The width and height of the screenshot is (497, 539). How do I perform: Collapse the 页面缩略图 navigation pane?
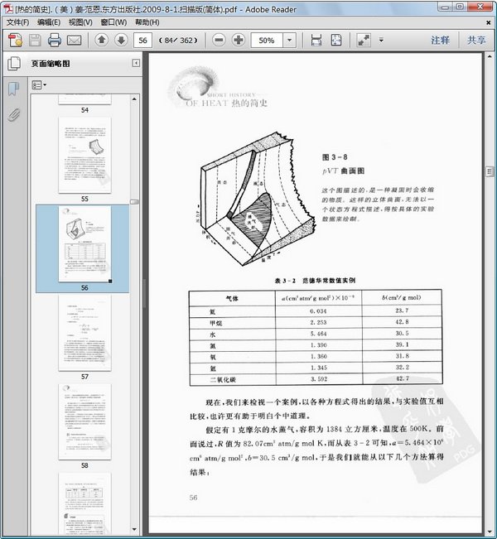(x=136, y=63)
